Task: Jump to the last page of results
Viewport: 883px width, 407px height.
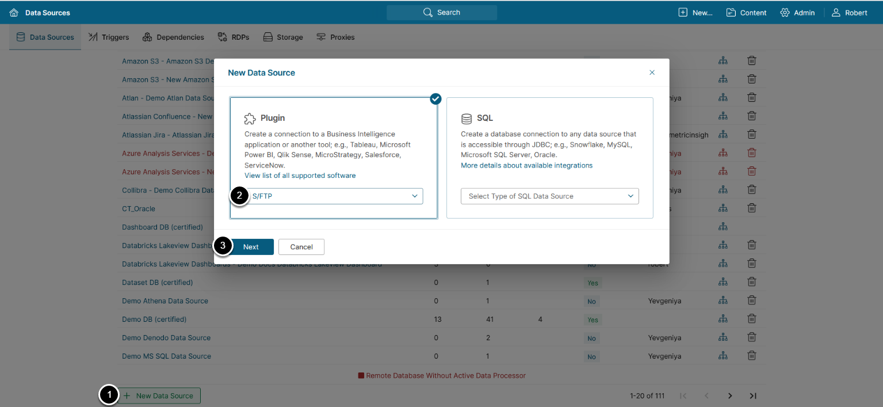Action: pos(752,395)
